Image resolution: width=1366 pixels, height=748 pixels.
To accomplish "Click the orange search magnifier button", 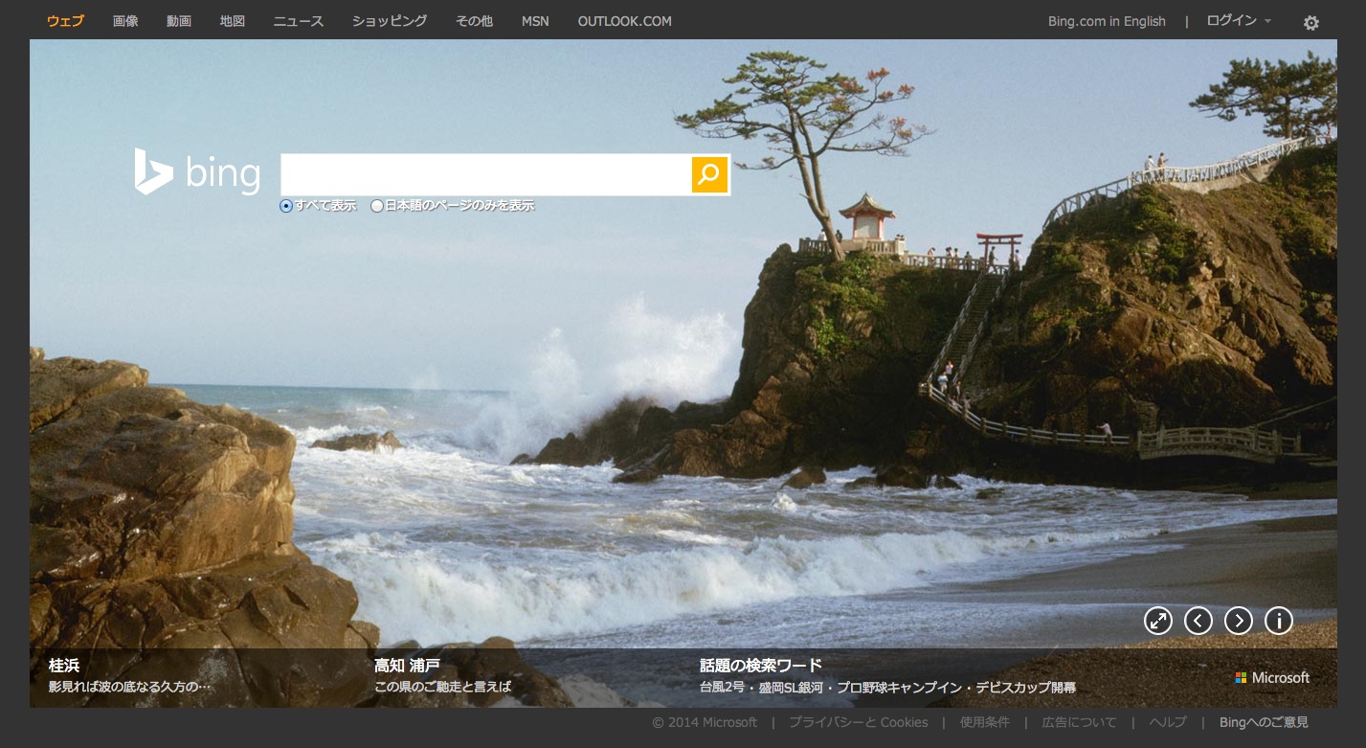I will pyautogui.click(x=709, y=174).
